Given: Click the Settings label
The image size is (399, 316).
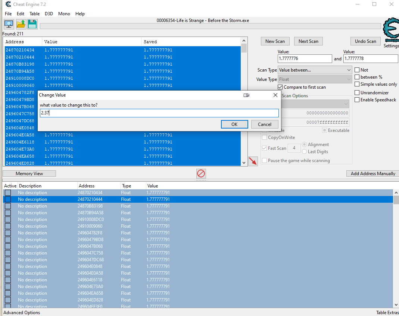Looking at the screenshot, I should click(x=391, y=46).
